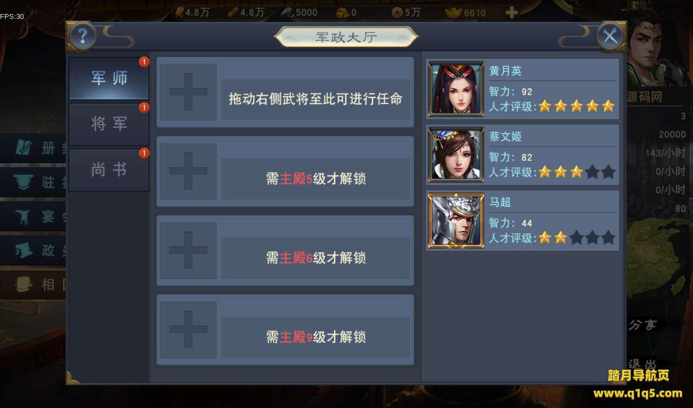Click the 拖动右侧武将至此可进行任命 slot text
693x408 pixels.
pos(316,99)
